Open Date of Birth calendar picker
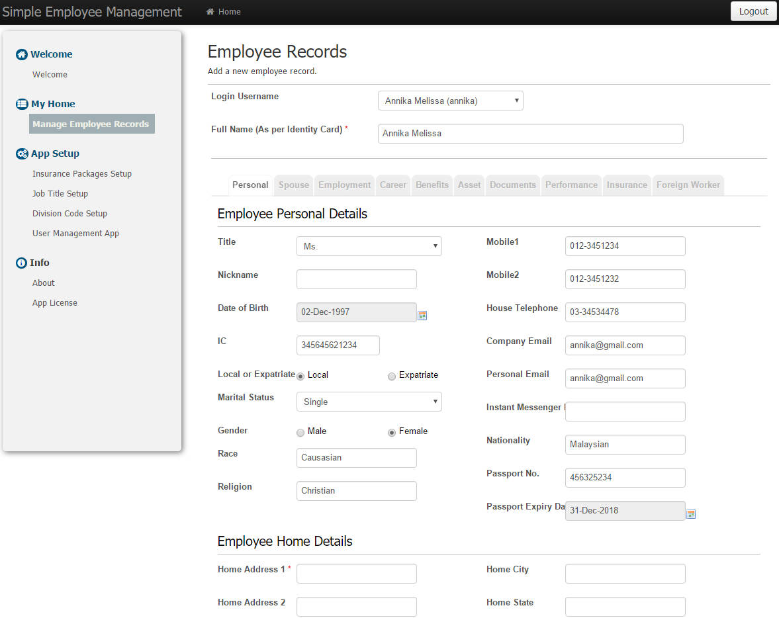Image resolution: width=779 pixels, height=618 pixels. [422, 316]
